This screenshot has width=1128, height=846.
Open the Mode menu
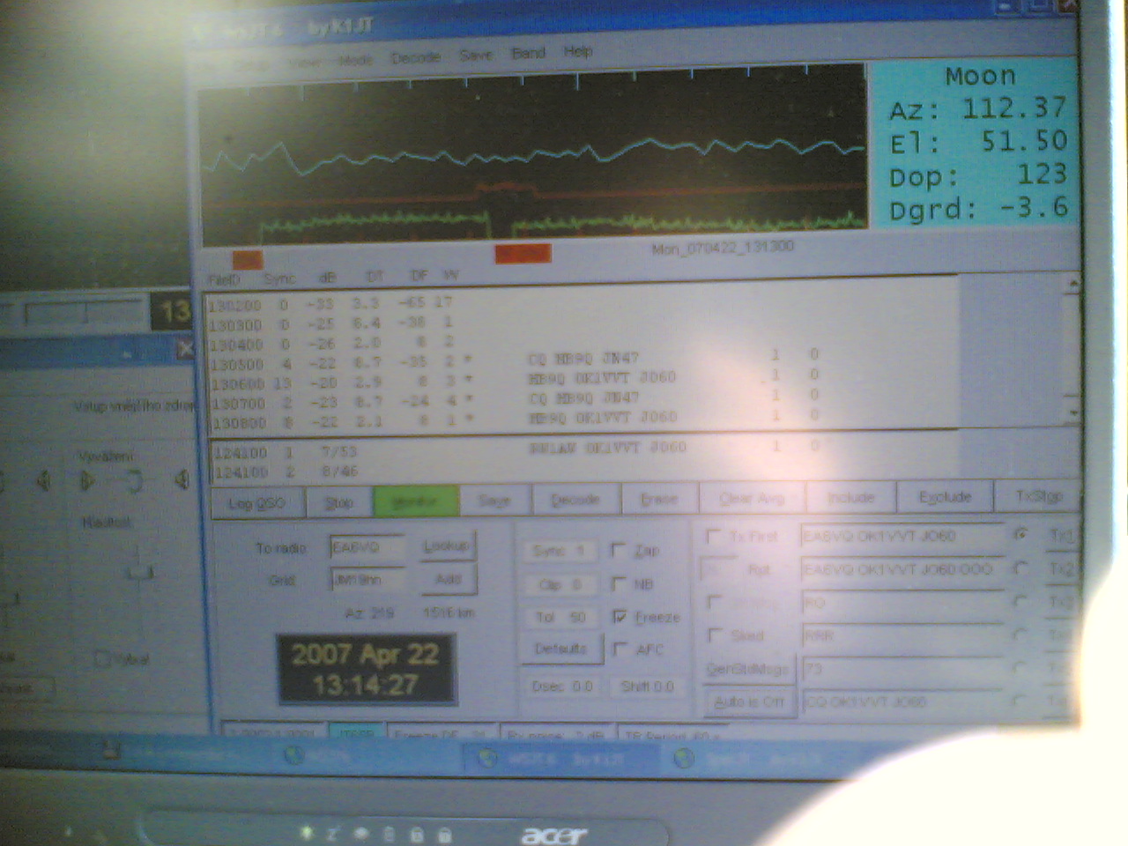pyautogui.click(x=356, y=60)
